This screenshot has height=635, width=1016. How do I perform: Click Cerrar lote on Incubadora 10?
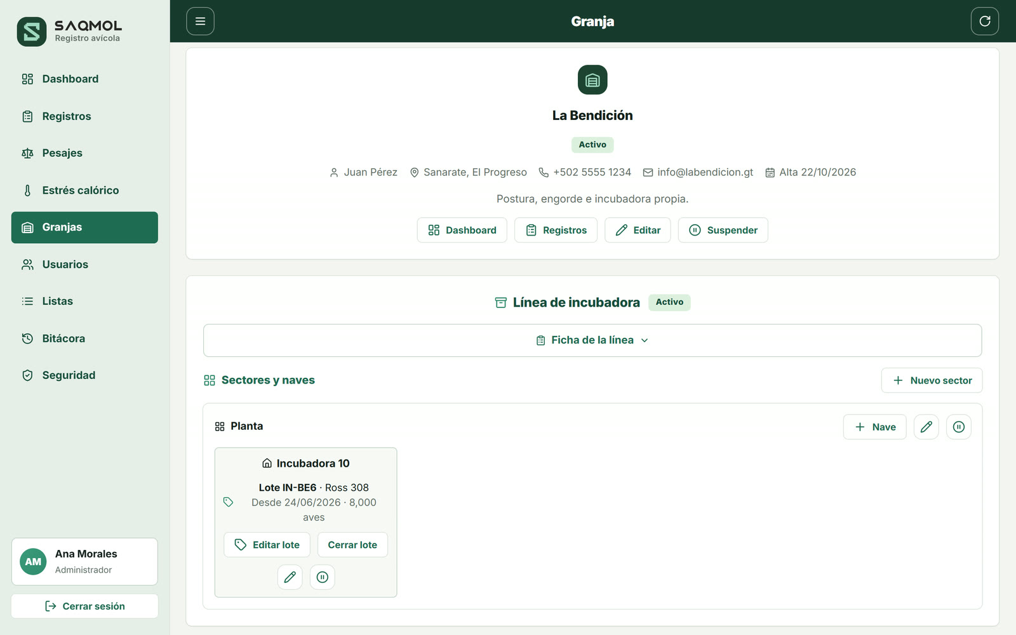[x=352, y=545]
